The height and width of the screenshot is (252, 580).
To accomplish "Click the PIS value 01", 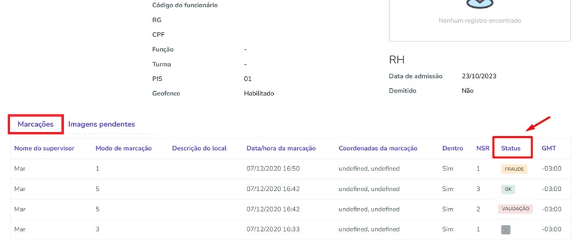I will point(247,79).
